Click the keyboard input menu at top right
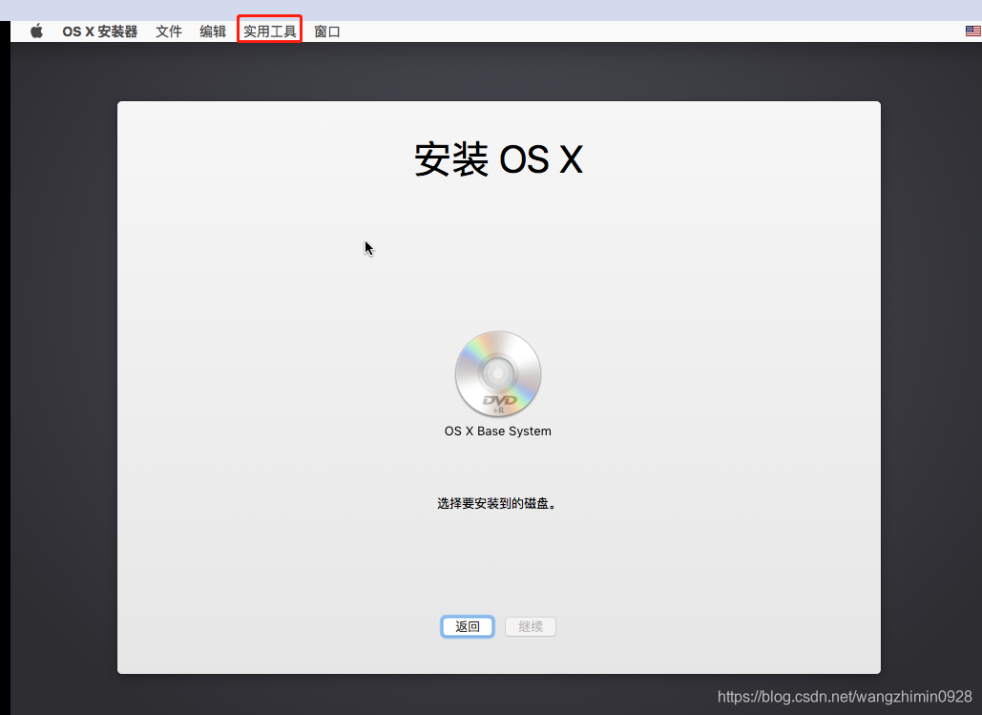This screenshot has height=715, width=982. [x=972, y=31]
